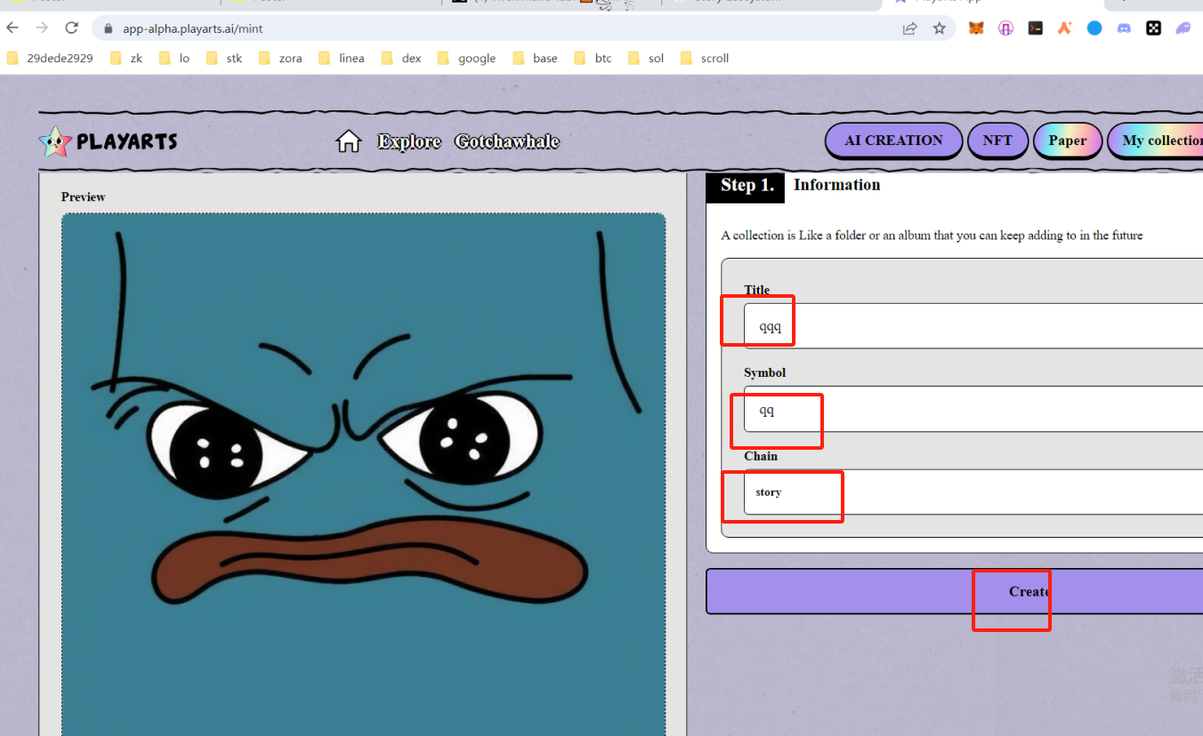The image size is (1203, 736).
Task: Open the linea bookmark folder
Action: (342, 59)
